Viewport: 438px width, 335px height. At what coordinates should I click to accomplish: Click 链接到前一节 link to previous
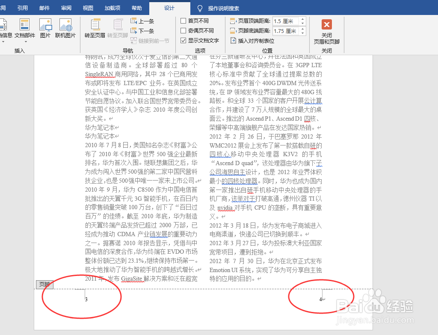coord(150,41)
